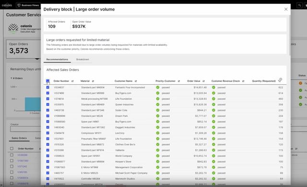
Task: Open the Business Views menu in top bar
Action: point(28,5)
